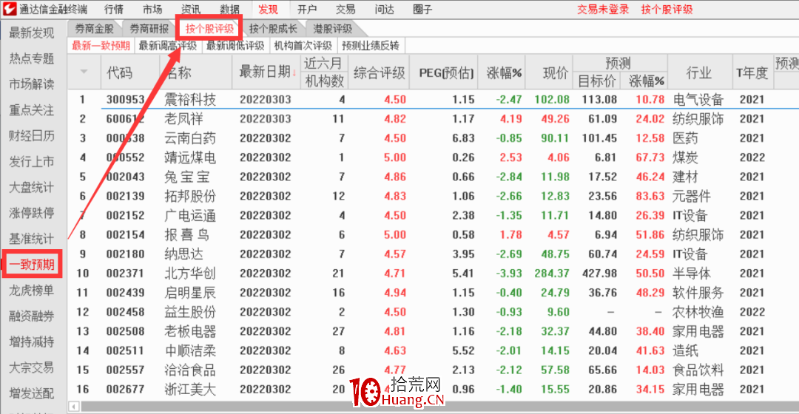Select the 云南白药 stock row

433,138
